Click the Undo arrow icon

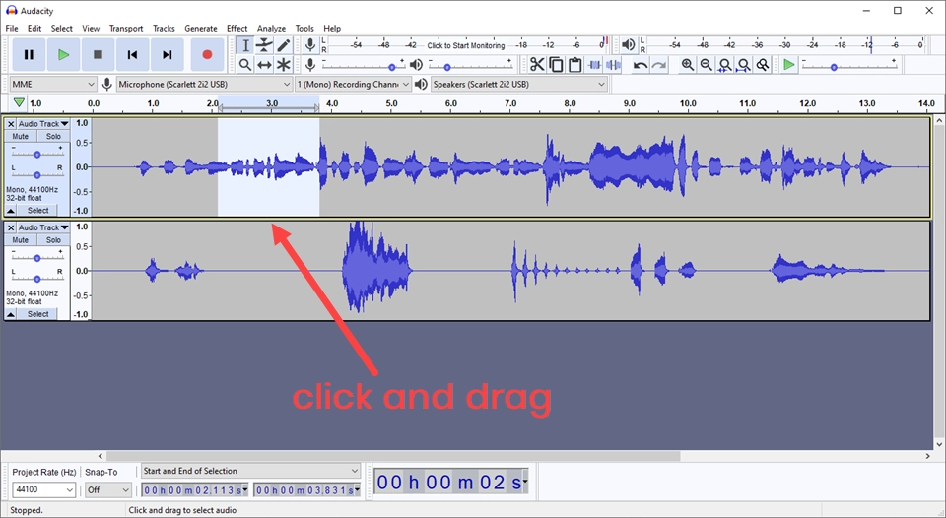click(641, 65)
